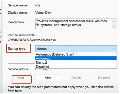
Task: Choose Automatic (Delayed Start) option
Action: click(x=76, y=54)
